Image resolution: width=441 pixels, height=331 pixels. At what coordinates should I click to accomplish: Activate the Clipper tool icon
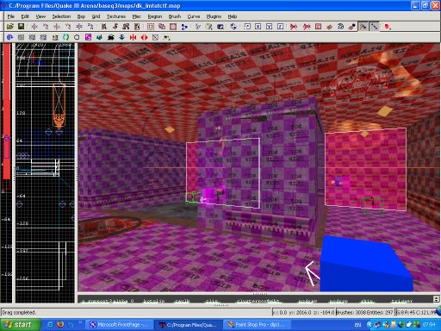(184, 27)
